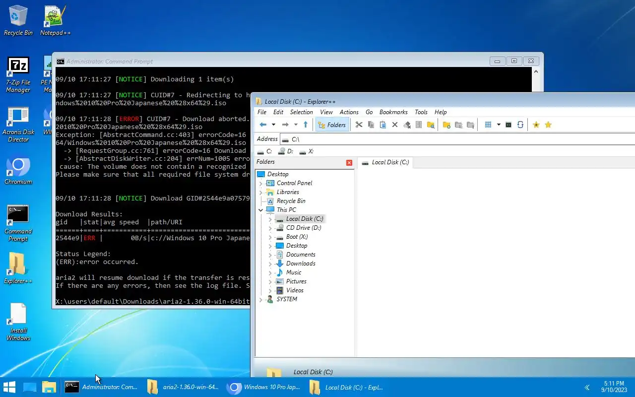
Task: Go up one folder level in Explorer++
Action: [306, 125]
